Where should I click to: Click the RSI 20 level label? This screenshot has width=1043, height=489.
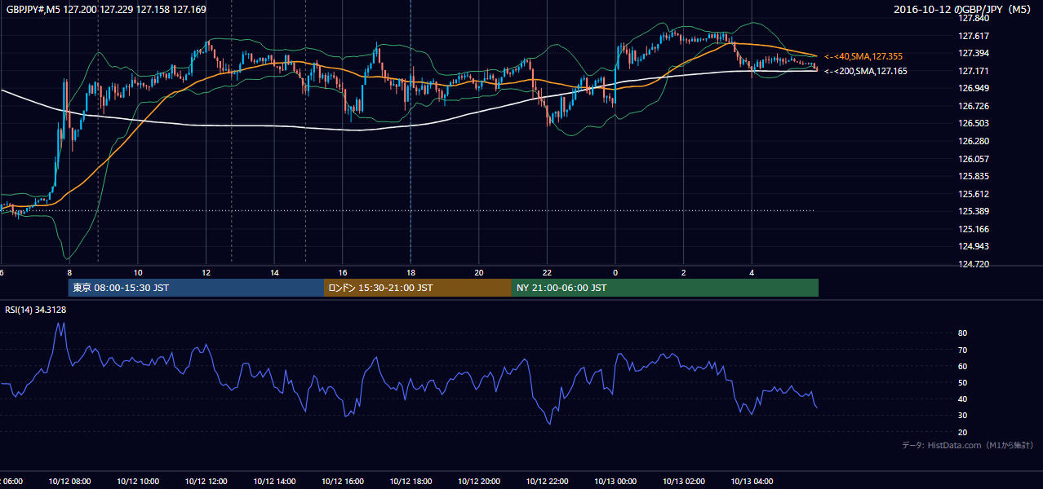[962, 432]
